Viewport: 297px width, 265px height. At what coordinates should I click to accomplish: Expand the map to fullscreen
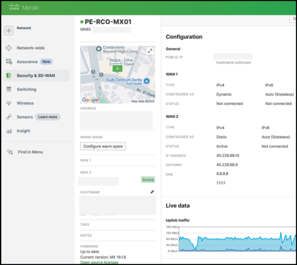tap(150, 51)
